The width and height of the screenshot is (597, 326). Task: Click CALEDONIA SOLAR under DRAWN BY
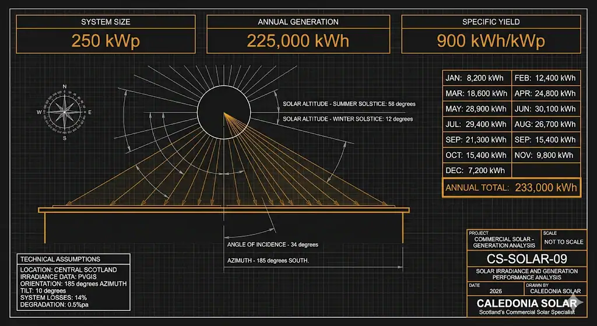tap(556, 292)
